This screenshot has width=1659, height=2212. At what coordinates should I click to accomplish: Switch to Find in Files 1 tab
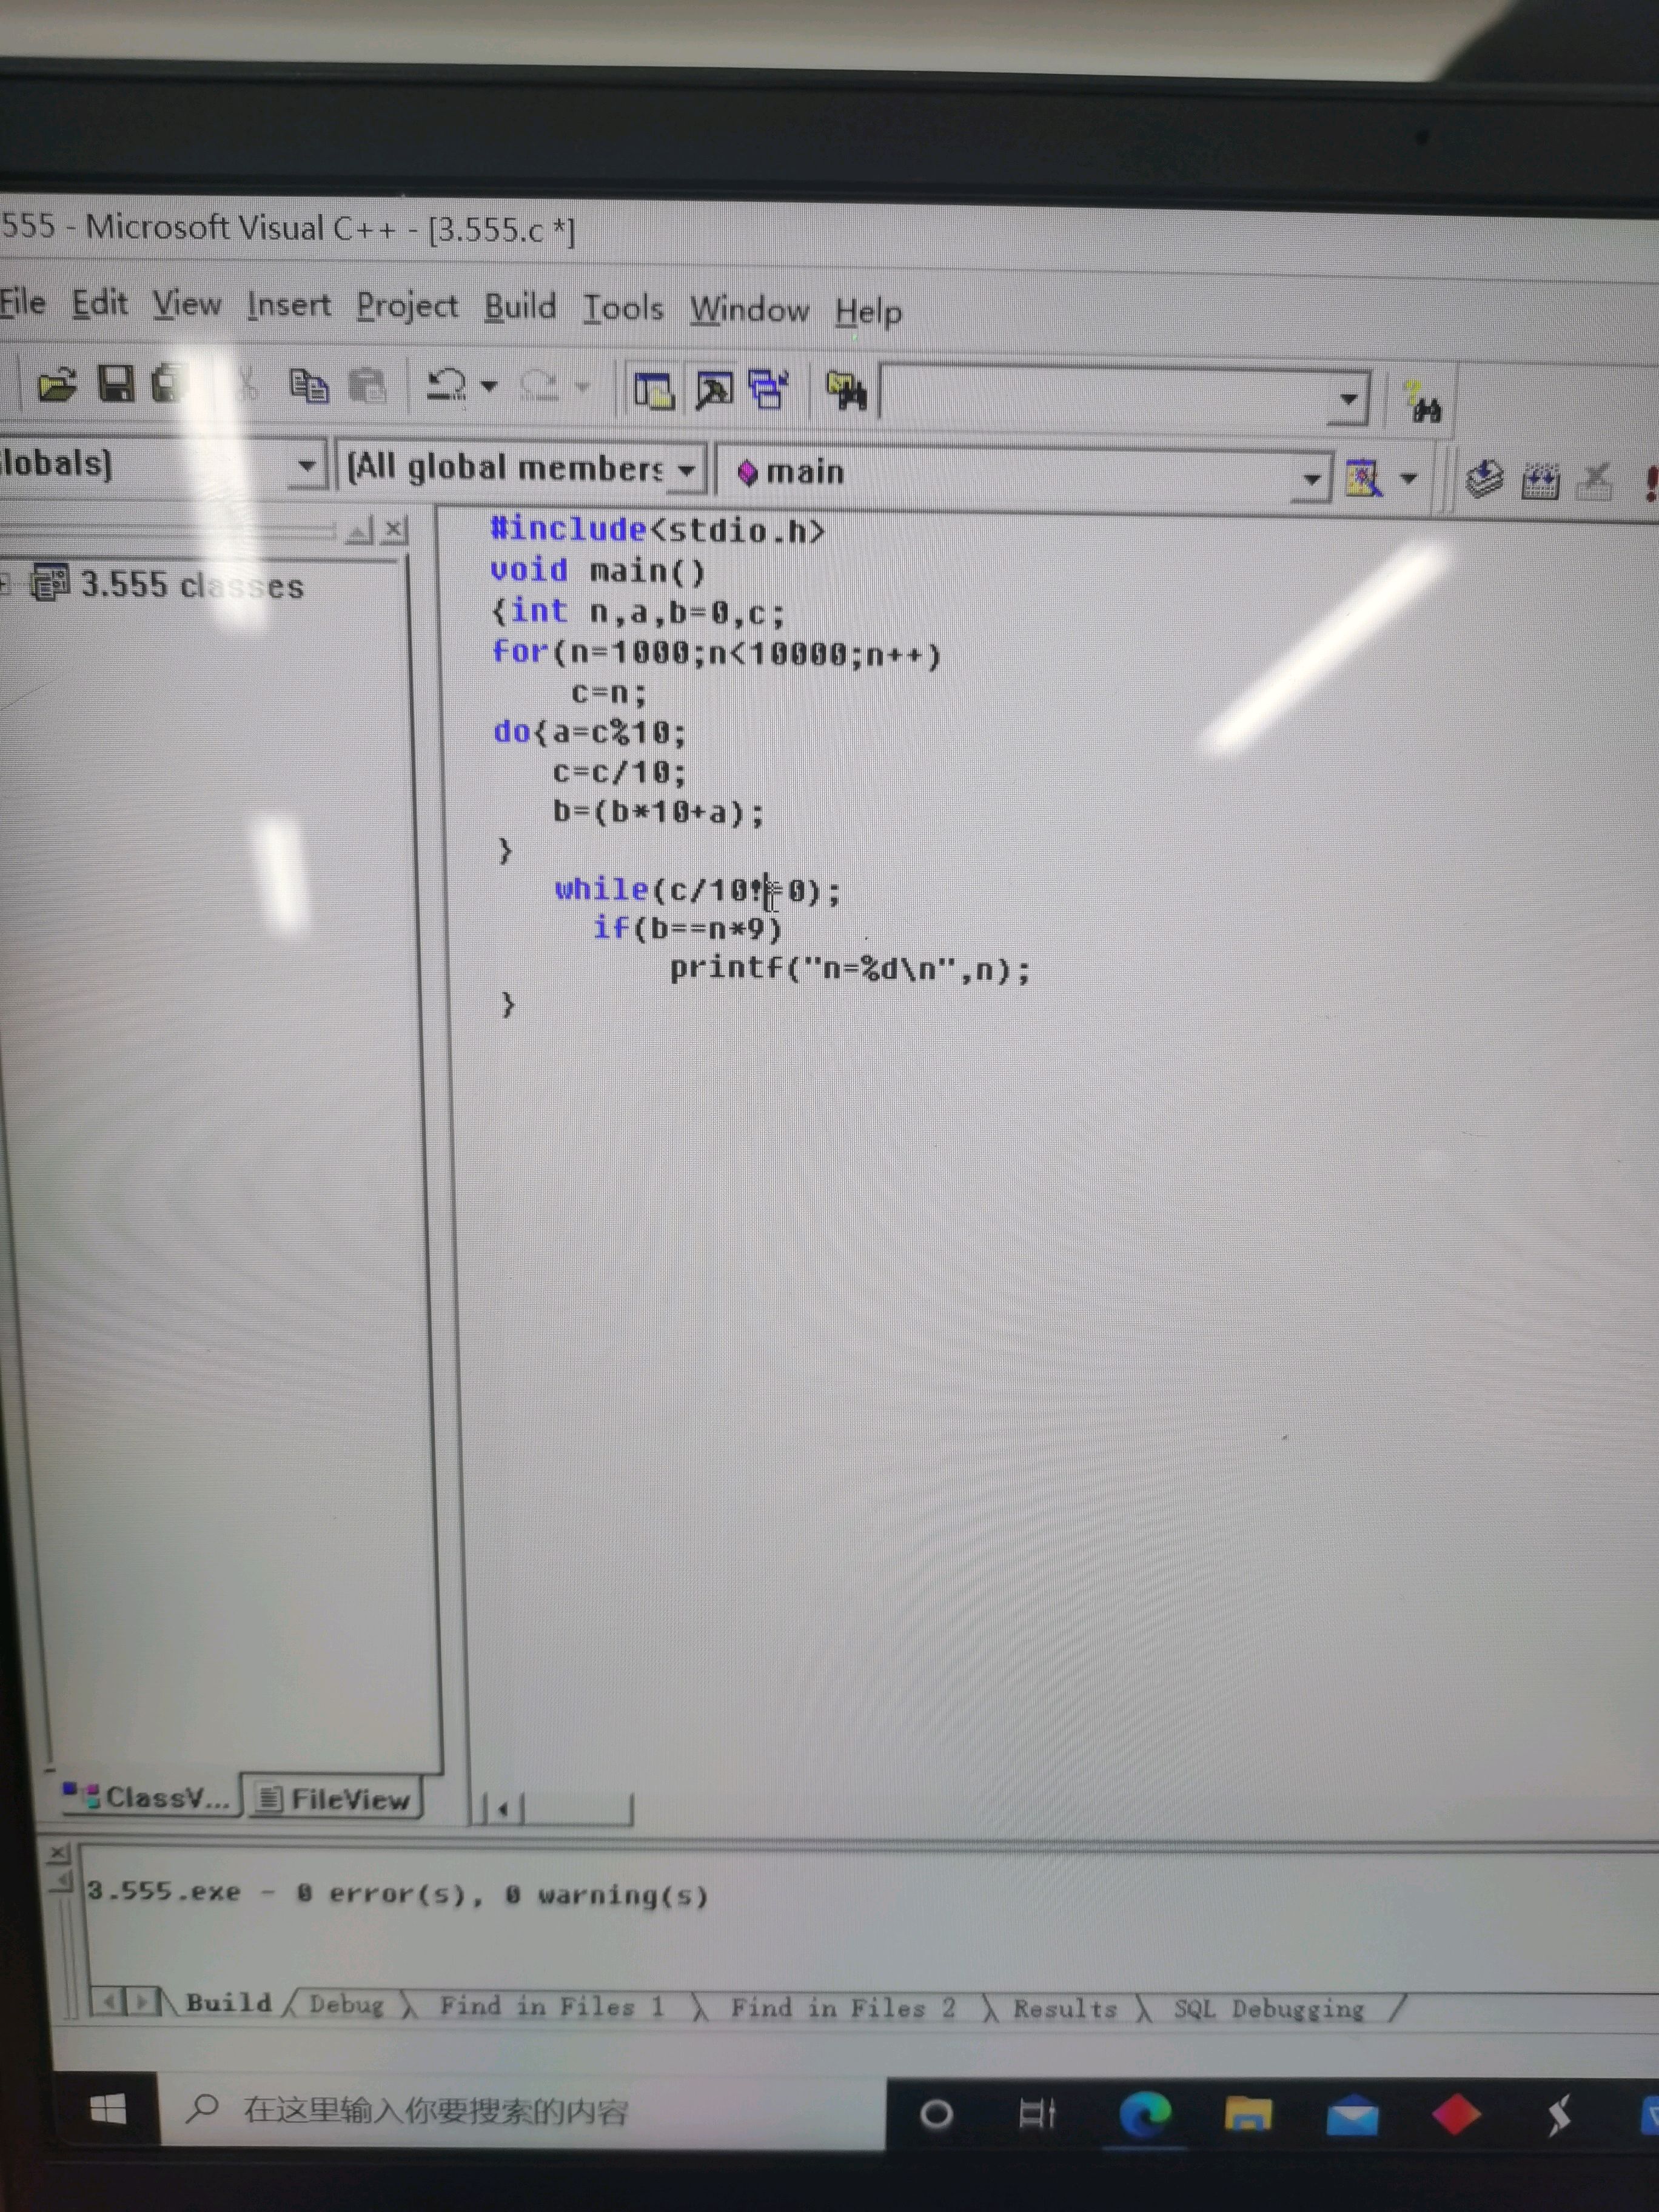(551, 2007)
